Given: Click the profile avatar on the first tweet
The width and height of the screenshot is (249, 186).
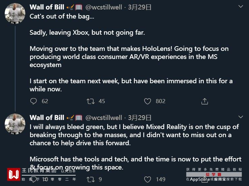Looking at the screenshot, I should tap(15, 13).
